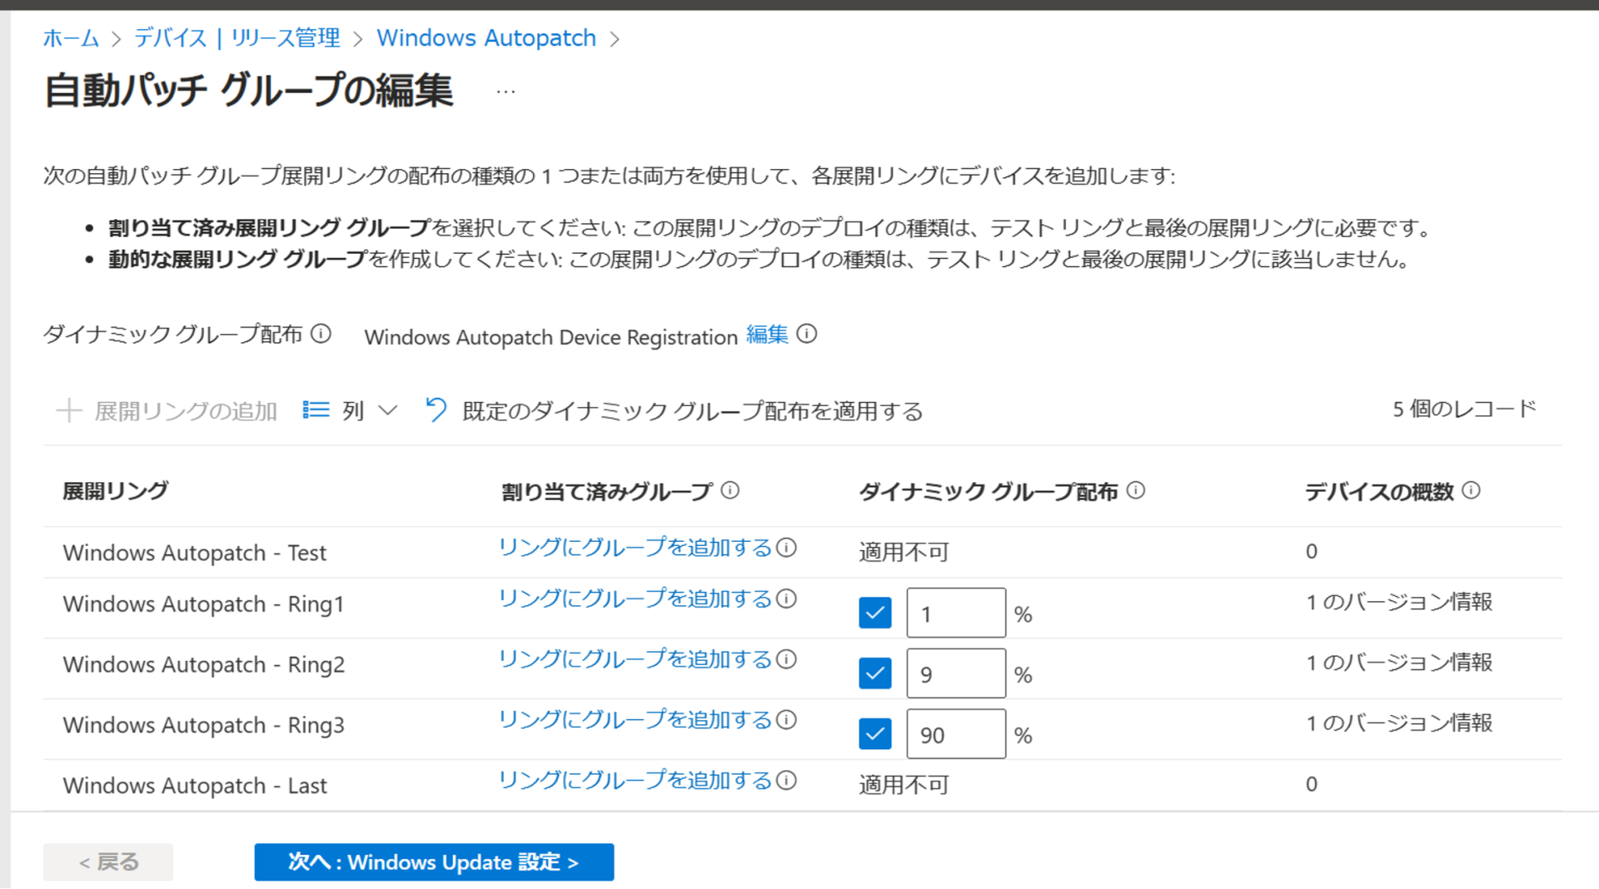This screenshot has height=889, width=1599.
Task: Open the Windows Autopatch breadcrumb
Action: click(x=486, y=37)
